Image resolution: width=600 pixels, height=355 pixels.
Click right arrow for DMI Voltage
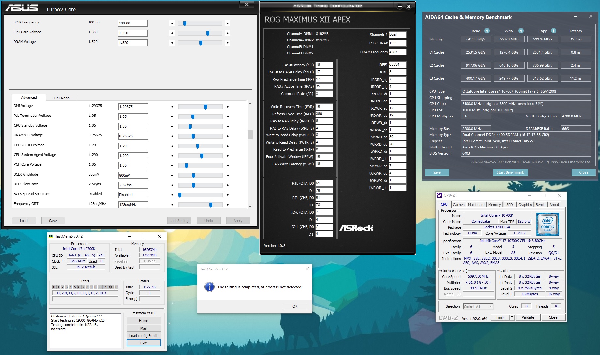click(x=228, y=107)
